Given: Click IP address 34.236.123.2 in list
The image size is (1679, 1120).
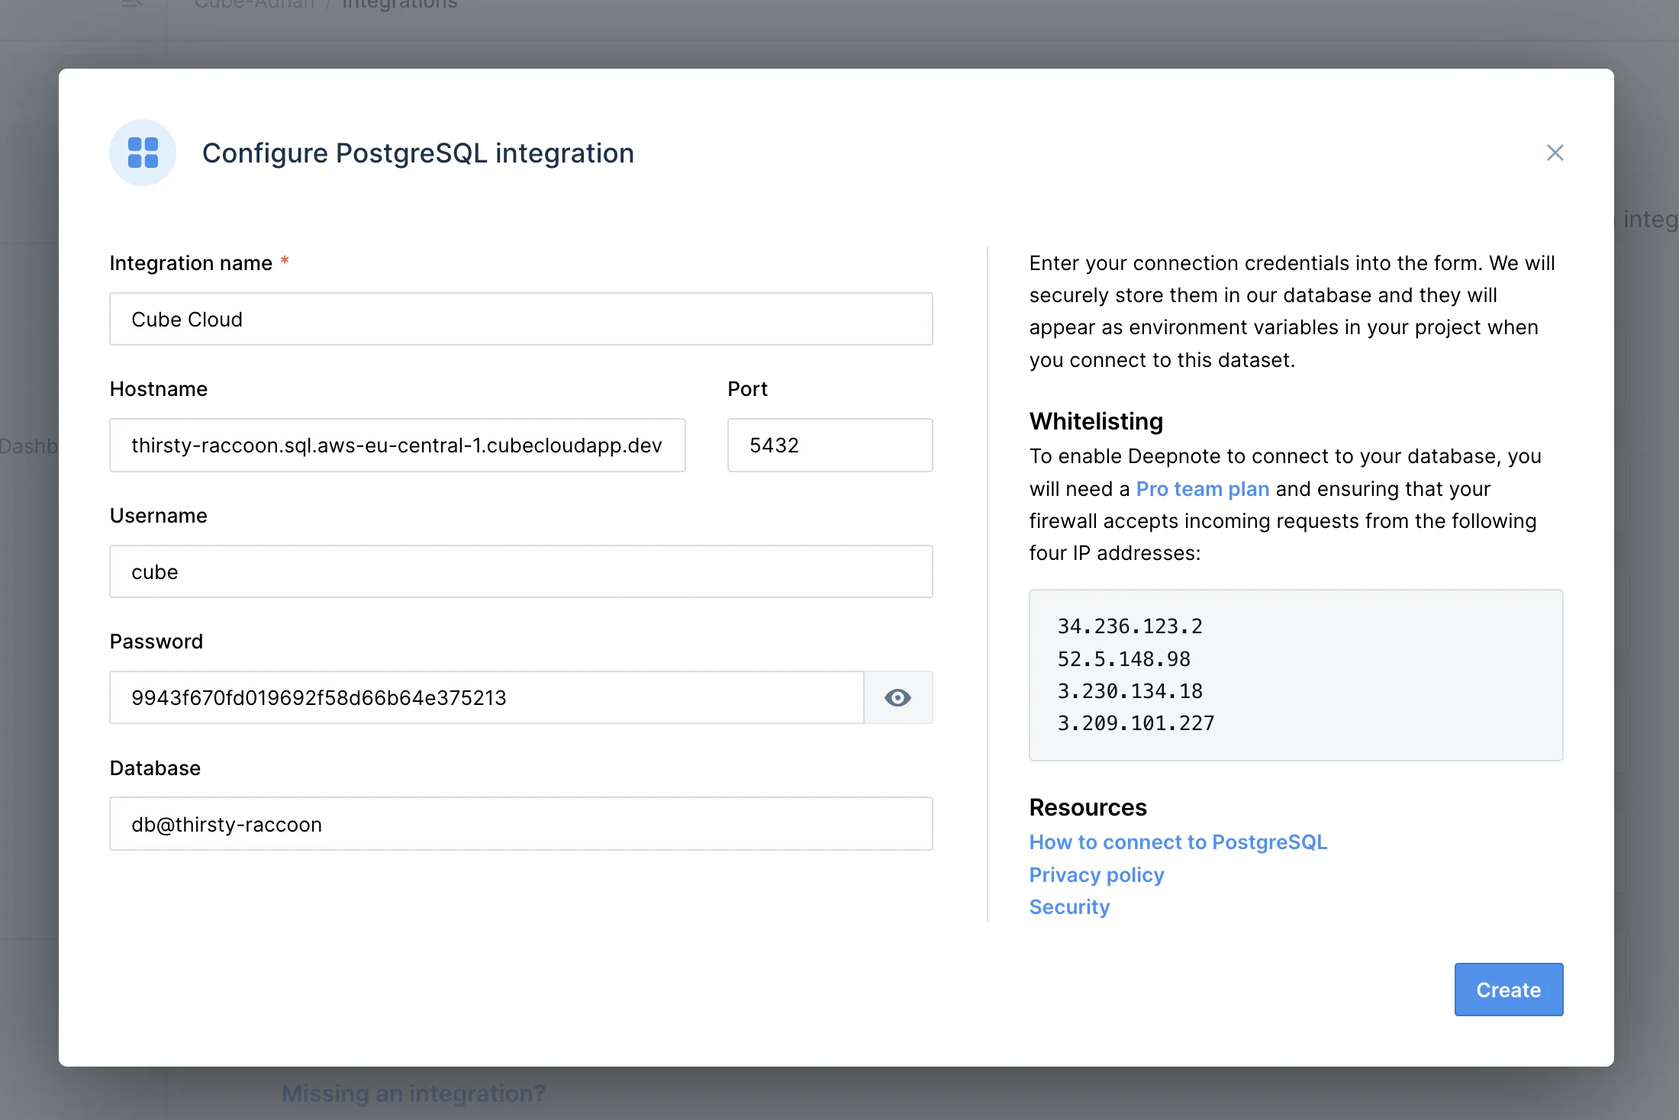Looking at the screenshot, I should 1130,626.
